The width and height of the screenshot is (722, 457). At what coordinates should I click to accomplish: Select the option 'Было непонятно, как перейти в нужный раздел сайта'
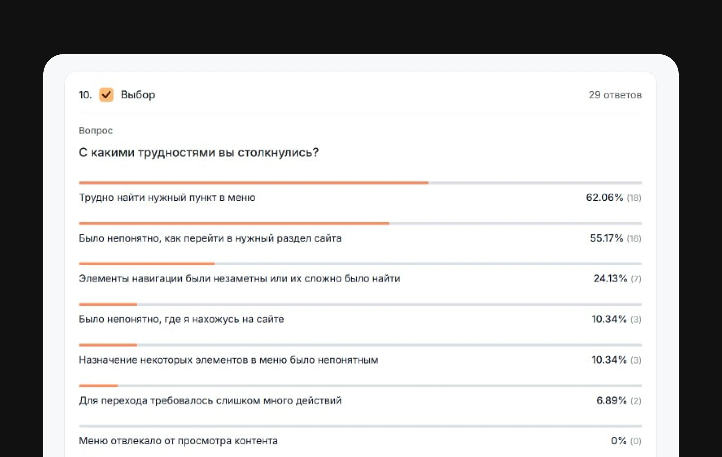[210, 238]
